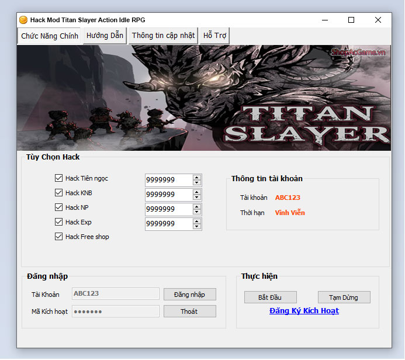
Task: Click the Mã Kích hoạt password field
Action: click(116, 311)
